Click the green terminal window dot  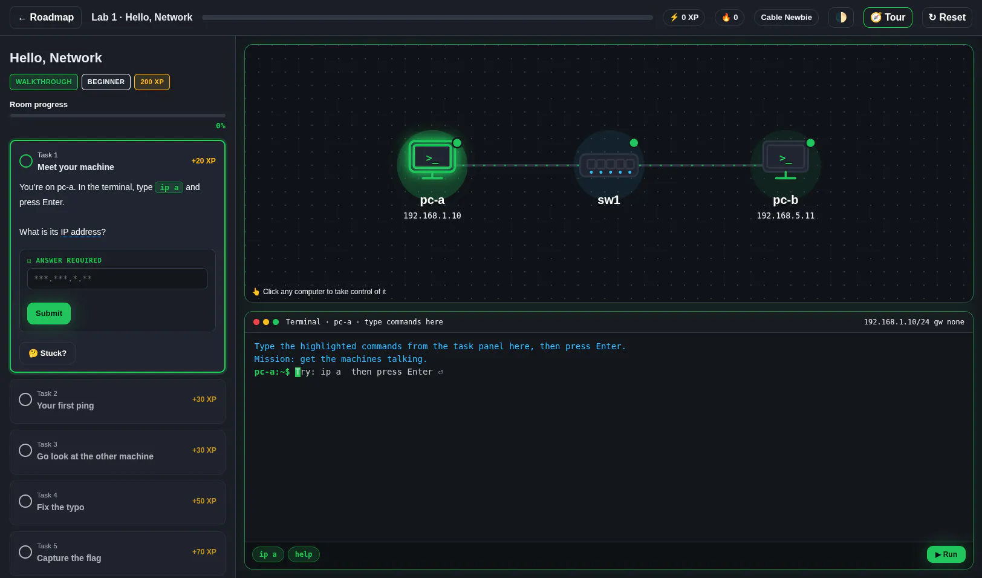tap(276, 322)
